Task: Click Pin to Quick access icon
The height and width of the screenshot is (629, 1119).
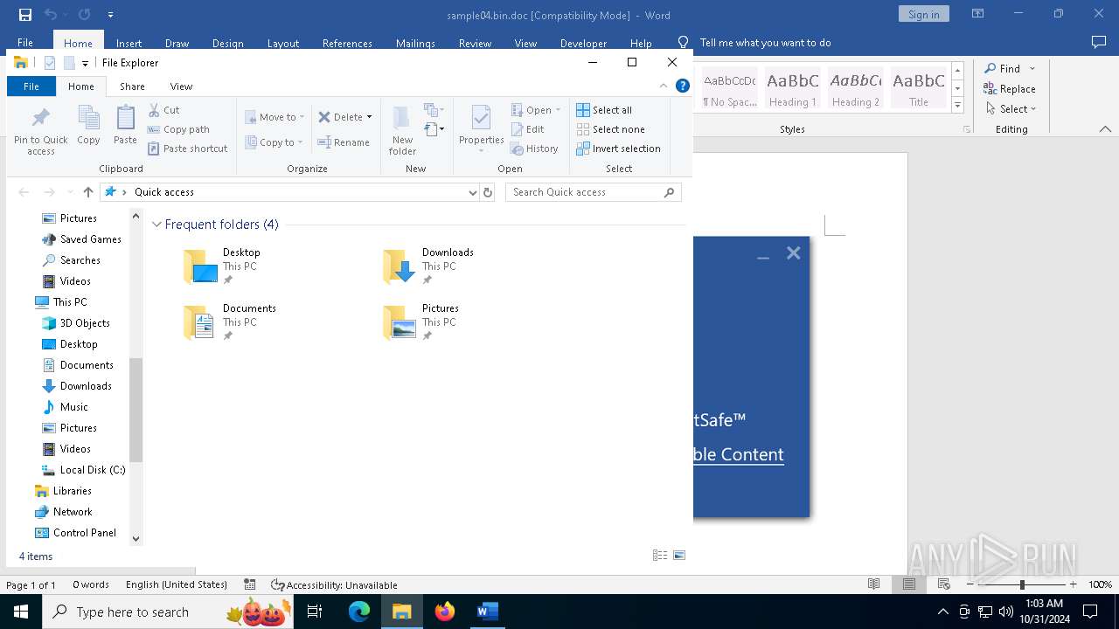Action: tap(40, 118)
